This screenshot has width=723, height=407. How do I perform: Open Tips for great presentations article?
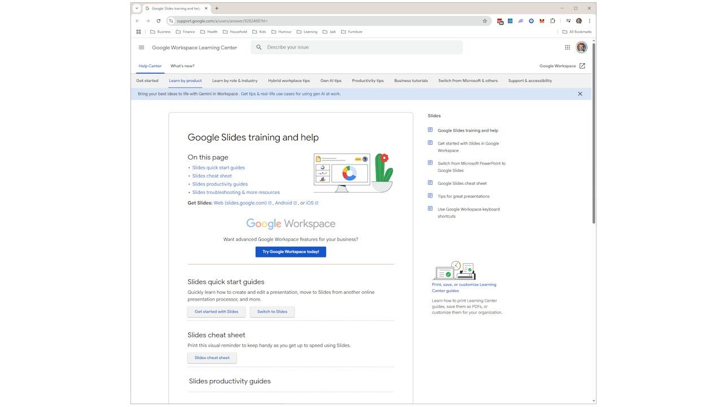(x=464, y=197)
